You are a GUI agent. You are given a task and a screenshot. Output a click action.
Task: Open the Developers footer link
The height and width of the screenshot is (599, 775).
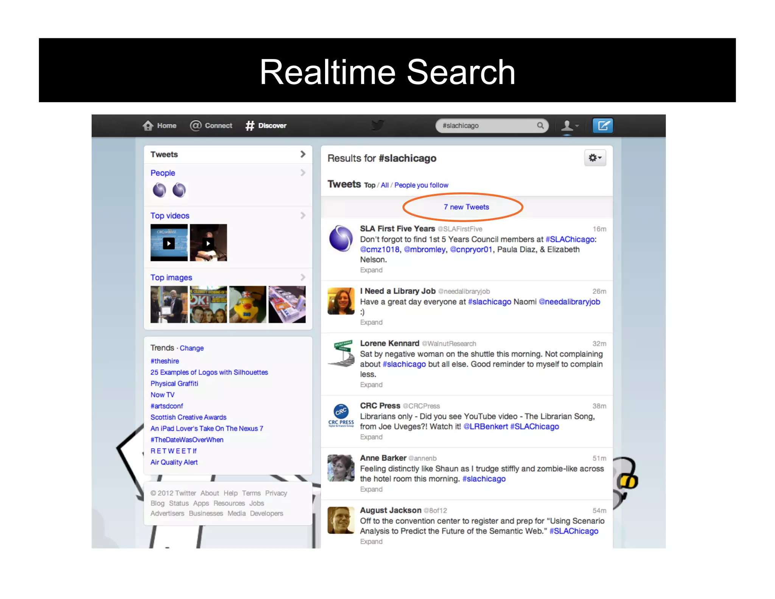[266, 513]
